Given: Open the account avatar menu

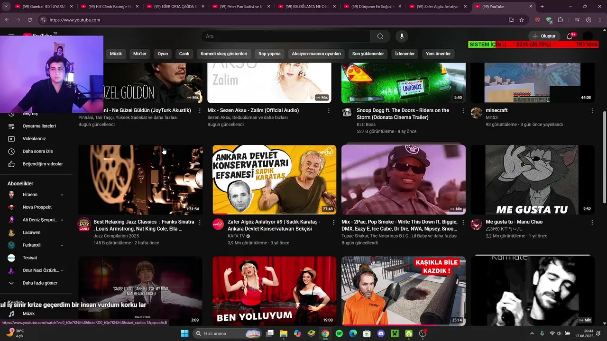Looking at the screenshot, I should [588, 36].
